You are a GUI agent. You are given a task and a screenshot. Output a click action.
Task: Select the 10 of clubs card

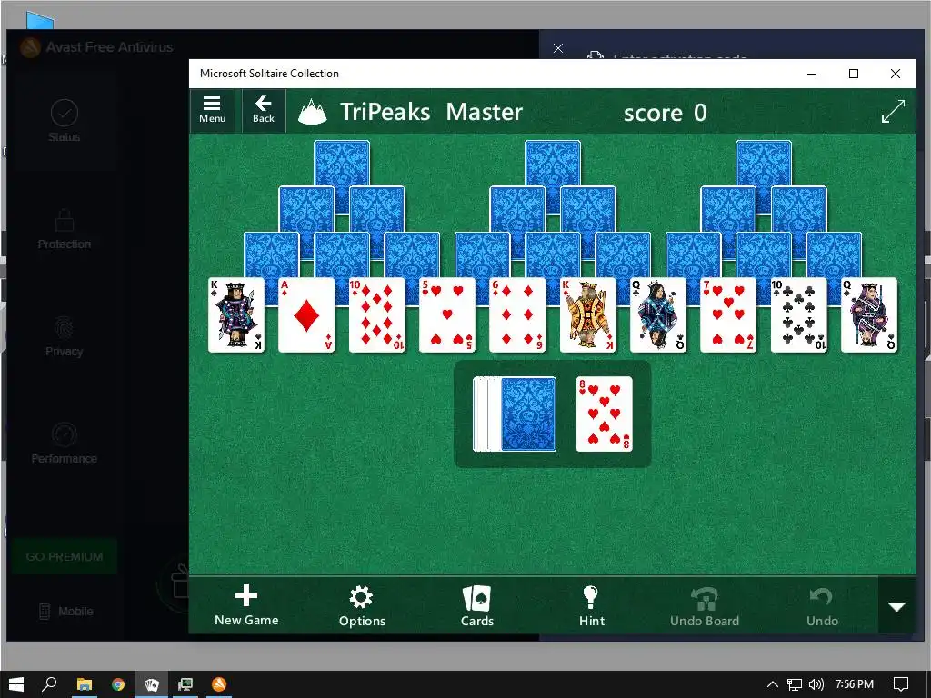(798, 315)
